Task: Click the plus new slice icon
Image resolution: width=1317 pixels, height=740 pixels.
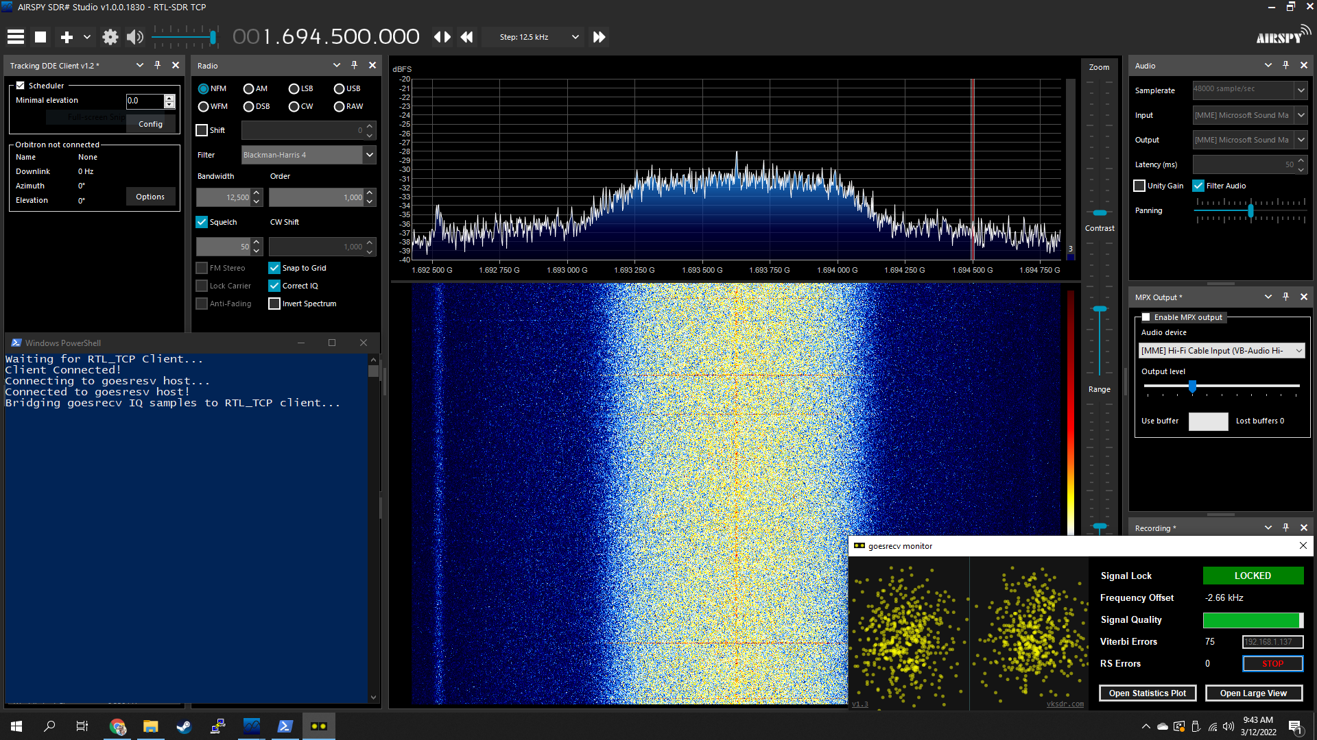Action: [67, 37]
